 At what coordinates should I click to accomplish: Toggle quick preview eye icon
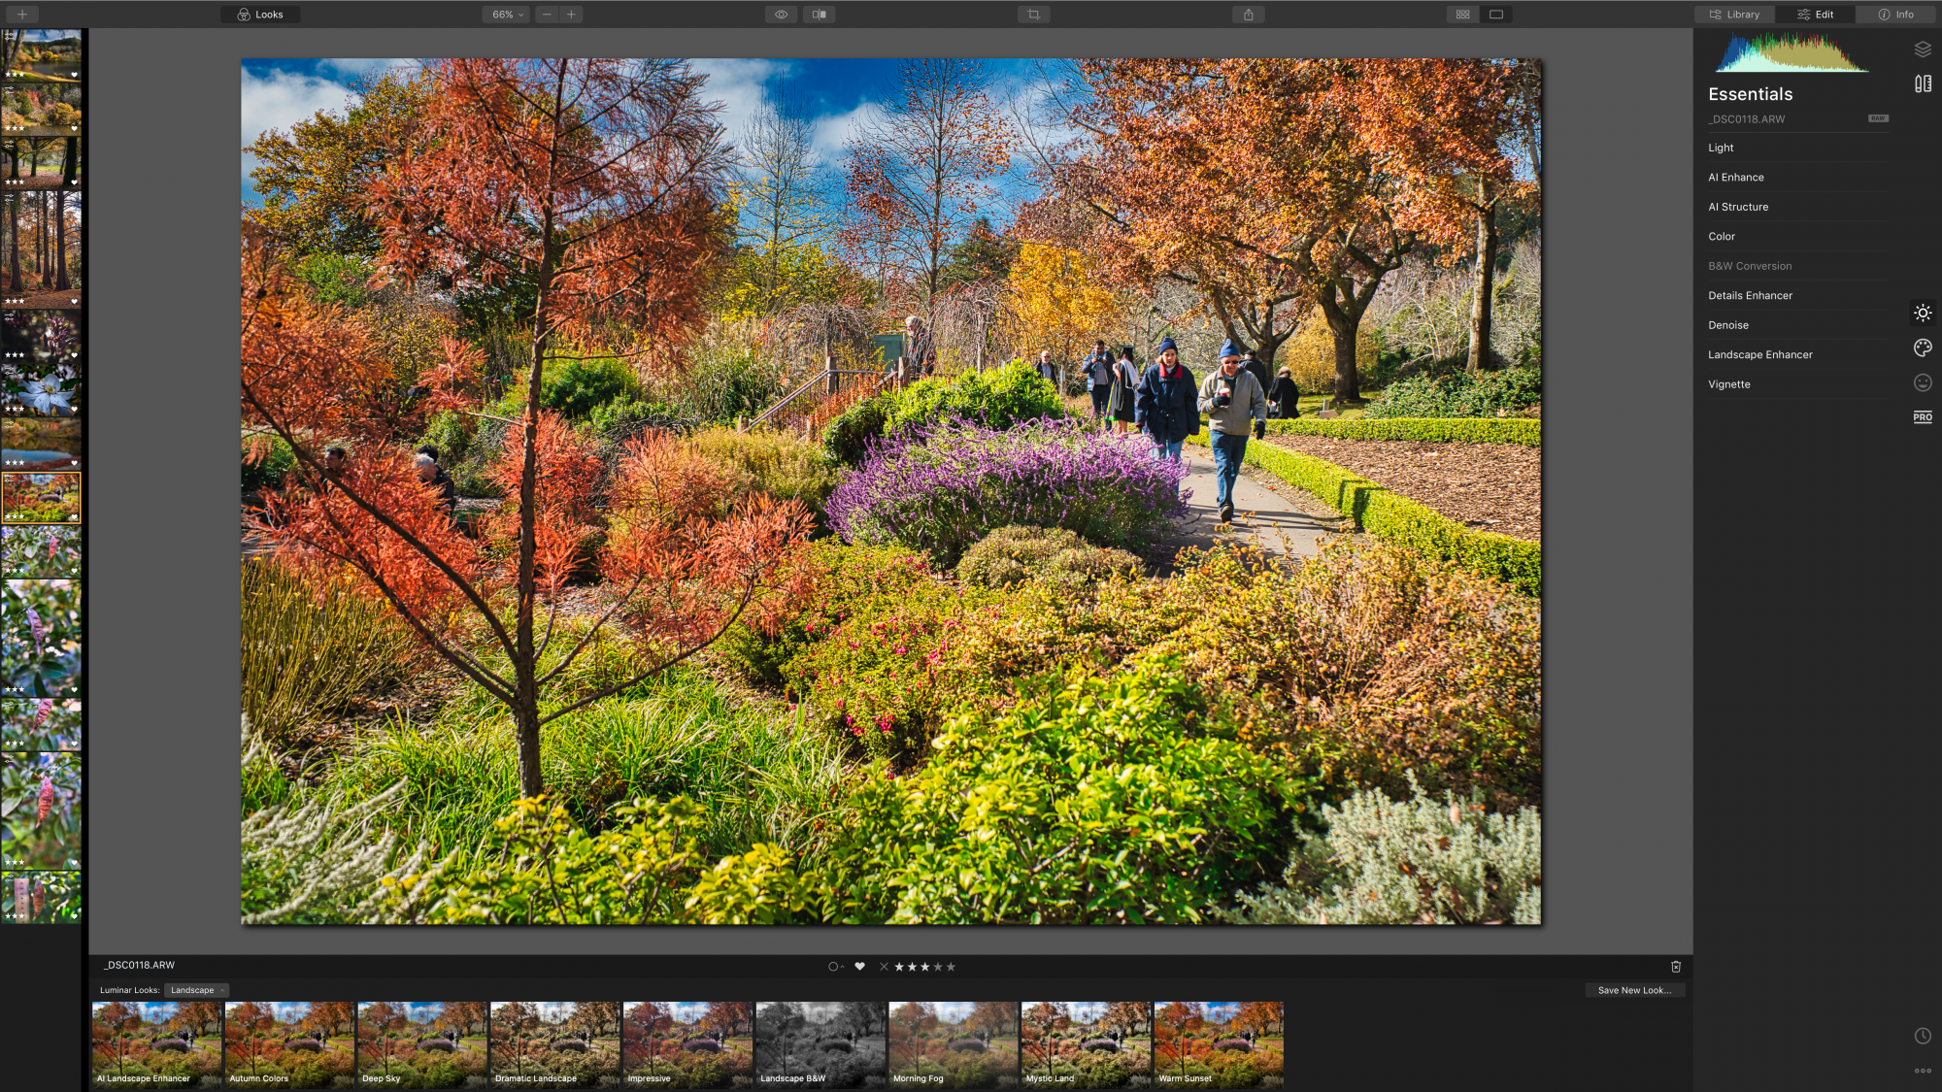point(781,15)
